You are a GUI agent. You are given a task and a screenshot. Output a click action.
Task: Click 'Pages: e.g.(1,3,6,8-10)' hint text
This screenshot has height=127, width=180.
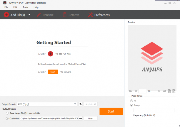click(x=144, y=115)
